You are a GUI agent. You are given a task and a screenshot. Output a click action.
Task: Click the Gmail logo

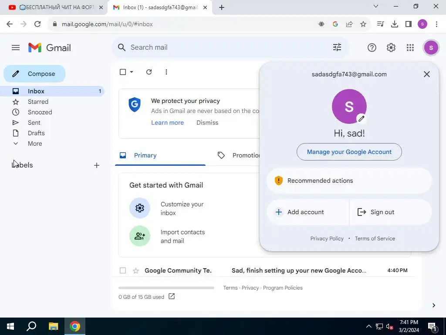click(x=50, y=48)
